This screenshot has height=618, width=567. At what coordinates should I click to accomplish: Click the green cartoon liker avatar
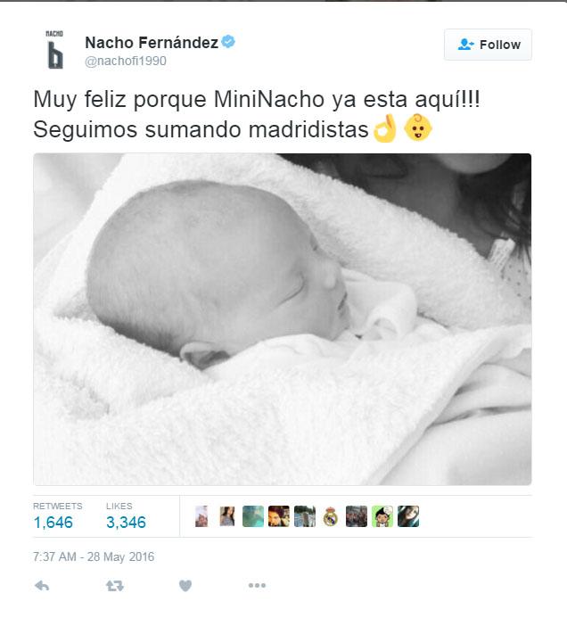pyautogui.click(x=382, y=516)
